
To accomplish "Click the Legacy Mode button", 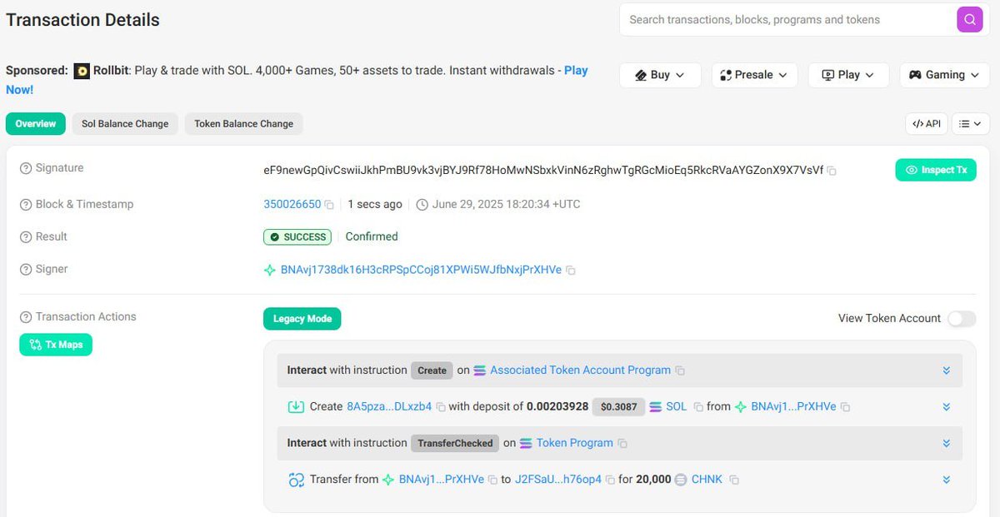I will (x=302, y=319).
